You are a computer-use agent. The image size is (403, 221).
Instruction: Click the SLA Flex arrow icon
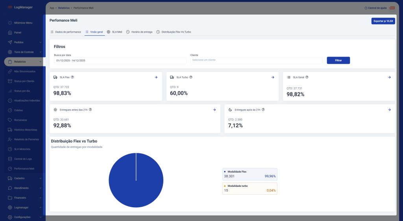[x=156, y=77]
